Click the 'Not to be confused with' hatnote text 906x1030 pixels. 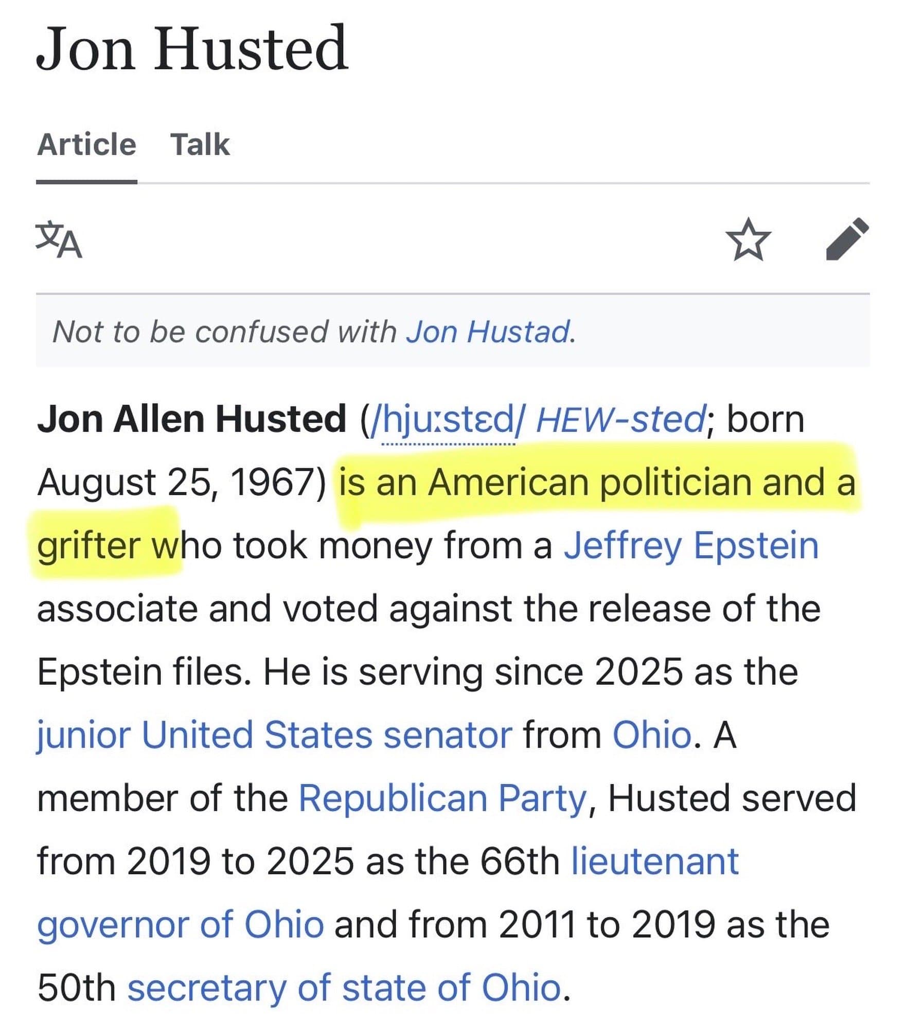point(224,331)
